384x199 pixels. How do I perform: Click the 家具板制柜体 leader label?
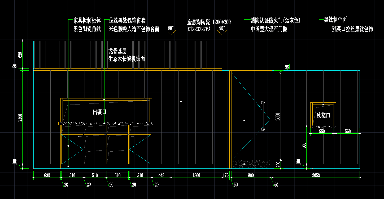point(87,21)
